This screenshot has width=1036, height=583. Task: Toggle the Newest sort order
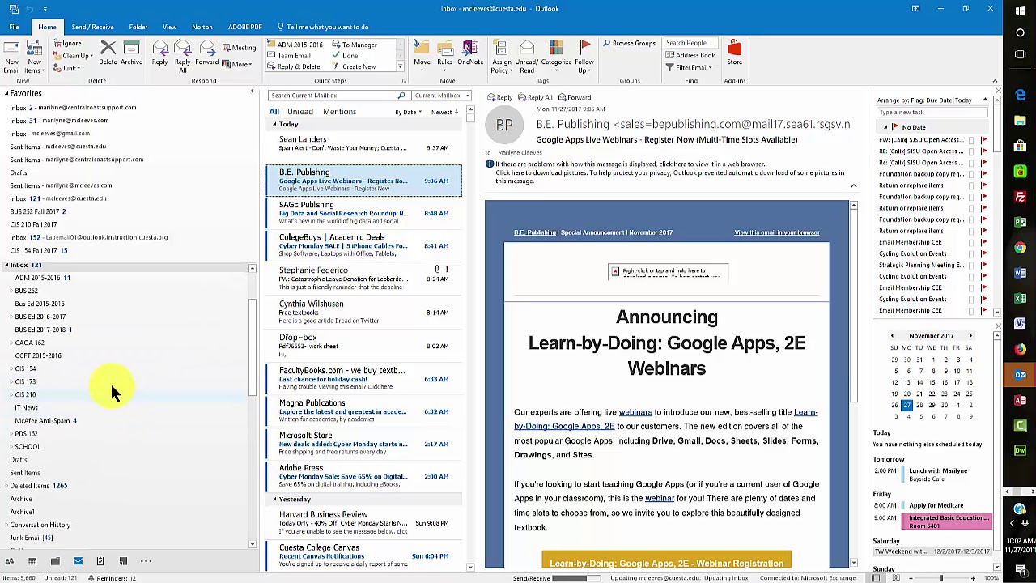444,112
